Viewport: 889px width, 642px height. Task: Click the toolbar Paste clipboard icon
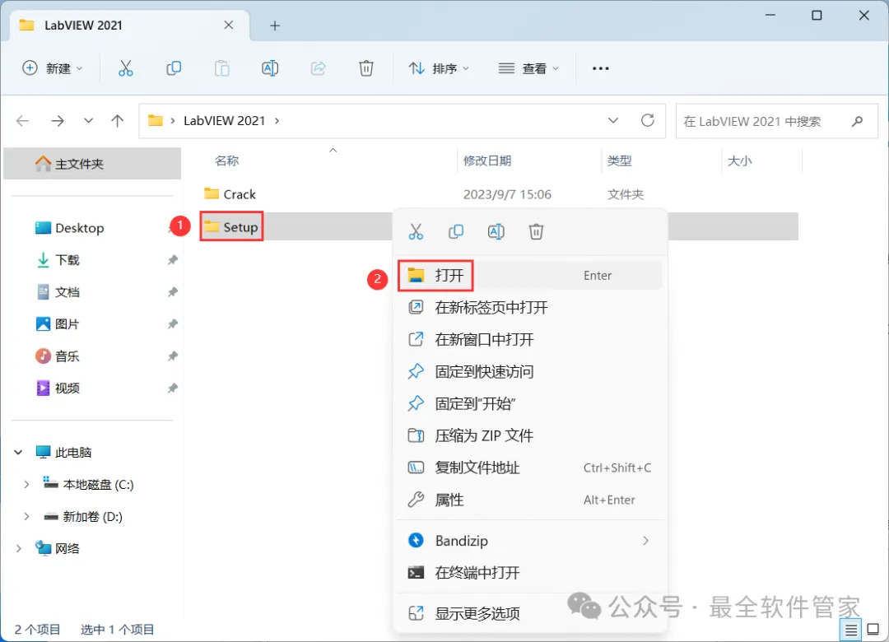click(x=221, y=68)
